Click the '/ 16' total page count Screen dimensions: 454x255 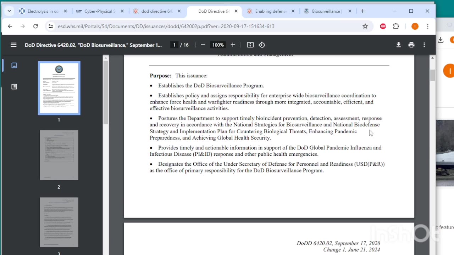click(184, 45)
